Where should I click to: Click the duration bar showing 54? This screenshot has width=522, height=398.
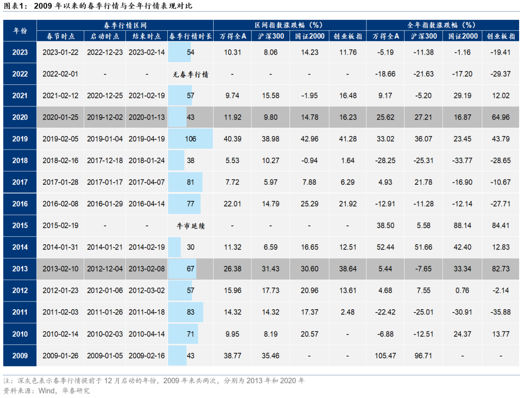tap(179, 52)
